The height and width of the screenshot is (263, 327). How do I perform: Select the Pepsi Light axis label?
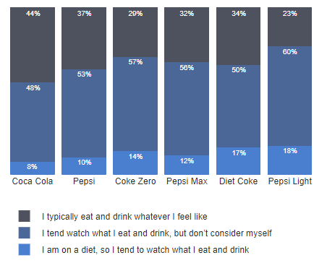tap(290, 181)
